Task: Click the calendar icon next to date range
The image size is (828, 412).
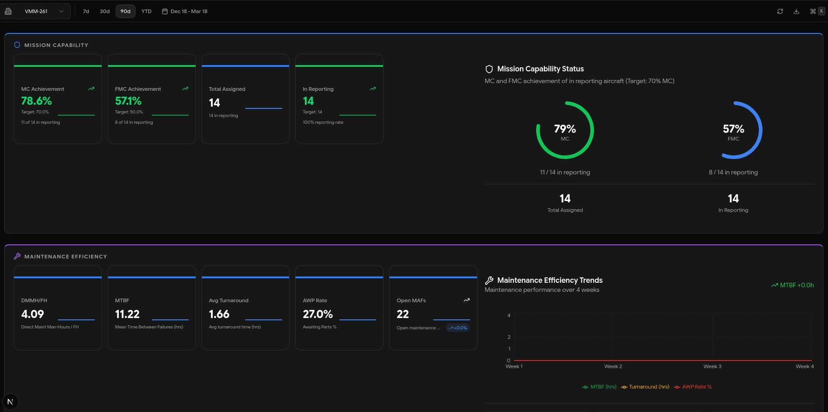Action: click(x=165, y=11)
